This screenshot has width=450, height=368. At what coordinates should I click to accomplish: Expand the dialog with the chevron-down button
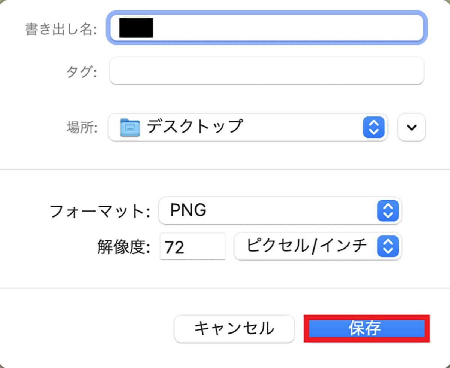pos(411,127)
